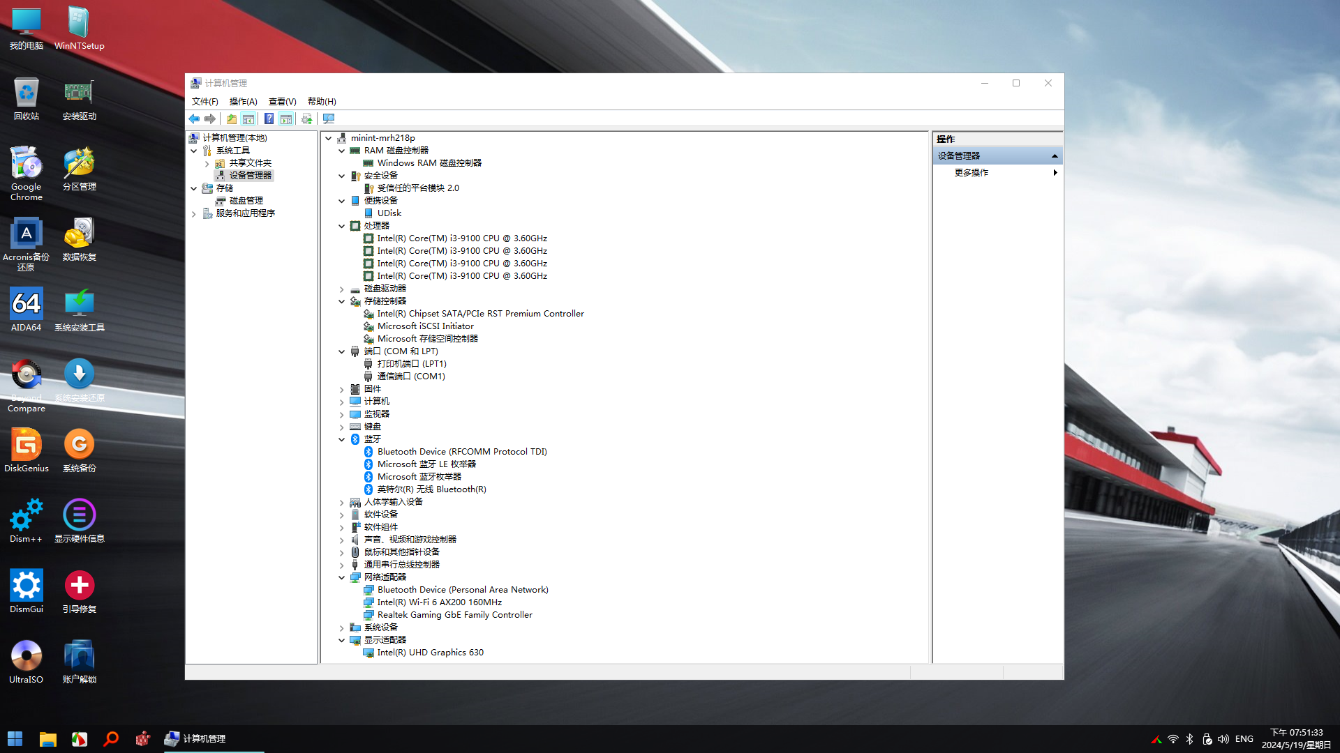
Task: Select 设备管理器 in the left tree
Action: tap(251, 176)
